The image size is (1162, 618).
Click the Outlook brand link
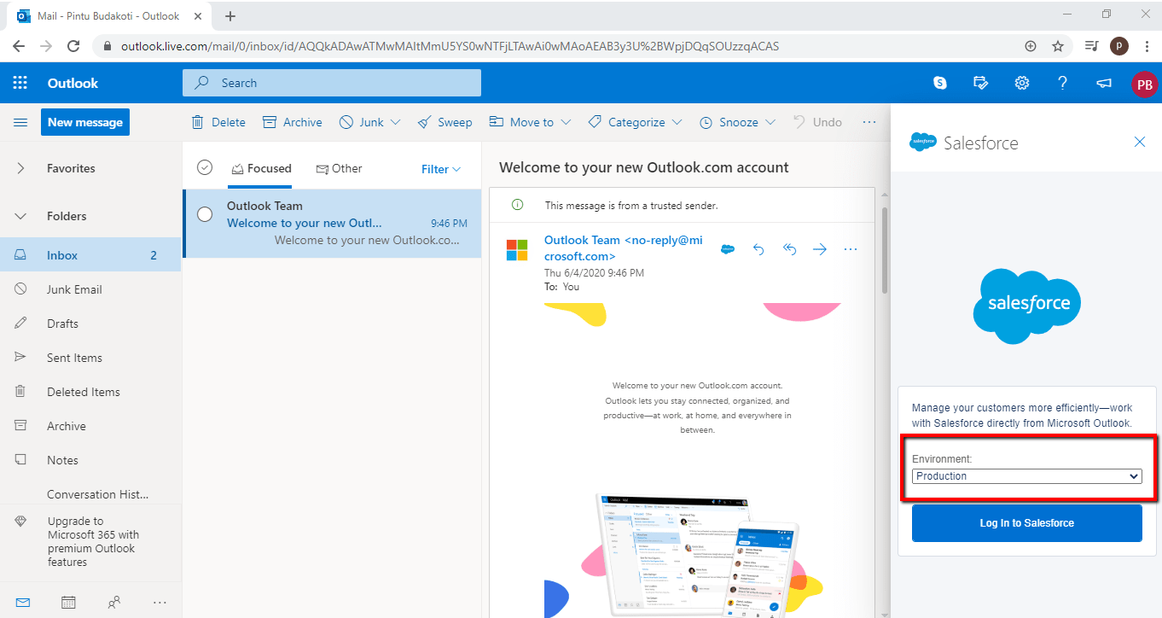pos(73,83)
